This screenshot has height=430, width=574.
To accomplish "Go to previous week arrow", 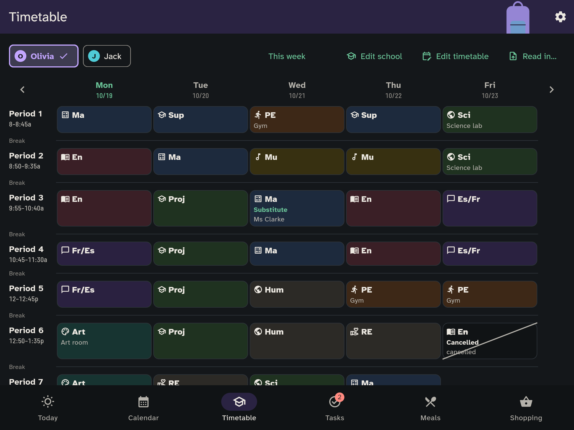I will [x=22, y=90].
